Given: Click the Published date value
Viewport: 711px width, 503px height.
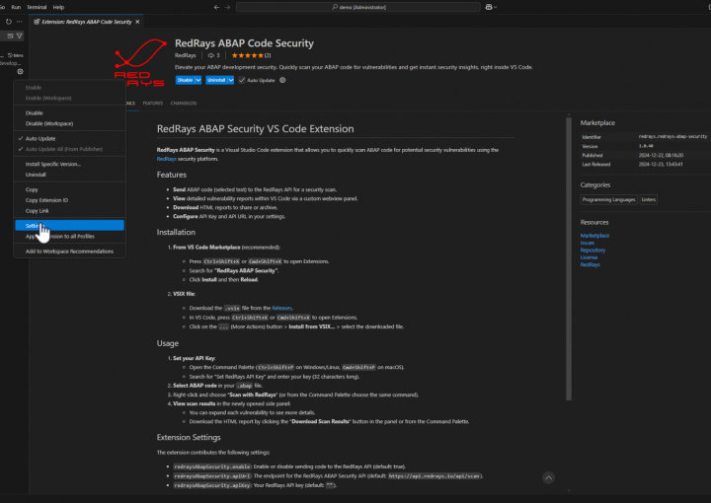Looking at the screenshot, I should point(661,155).
